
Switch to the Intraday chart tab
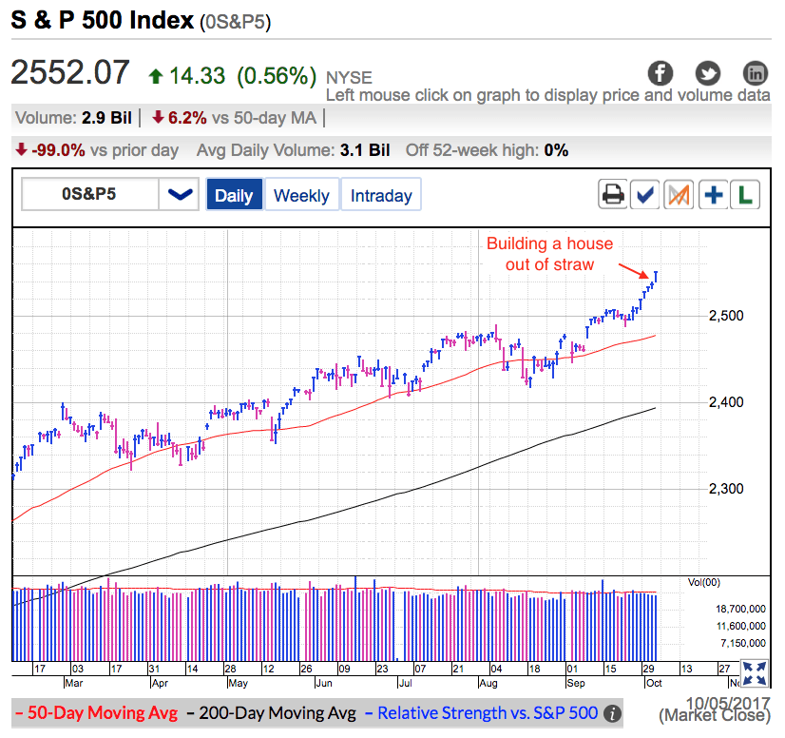coord(381,194)
